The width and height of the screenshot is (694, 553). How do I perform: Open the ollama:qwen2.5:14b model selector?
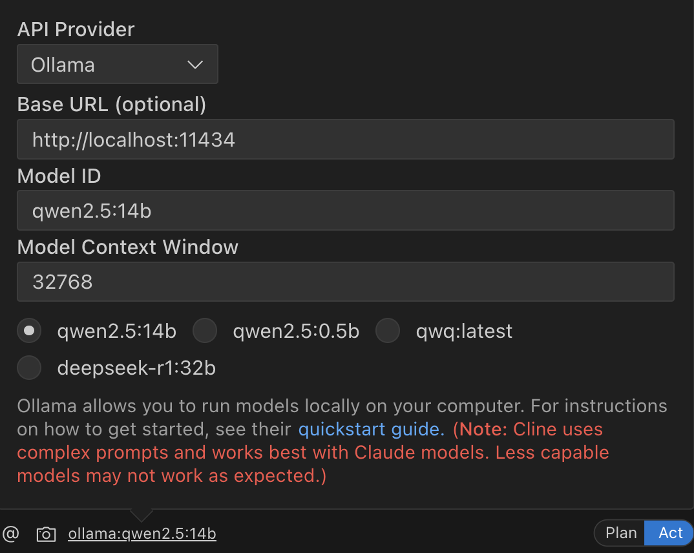[x=142, y=534]
